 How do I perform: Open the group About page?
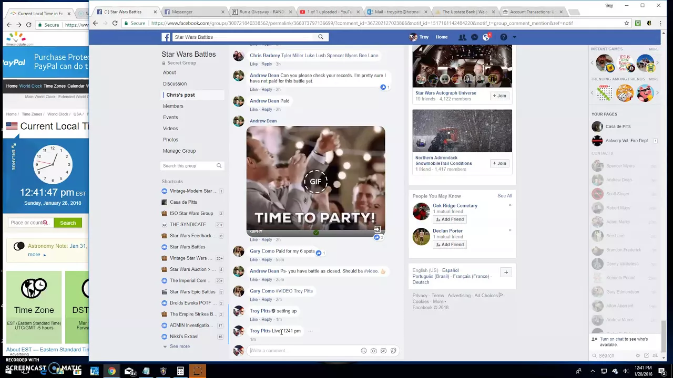(169, 72)
